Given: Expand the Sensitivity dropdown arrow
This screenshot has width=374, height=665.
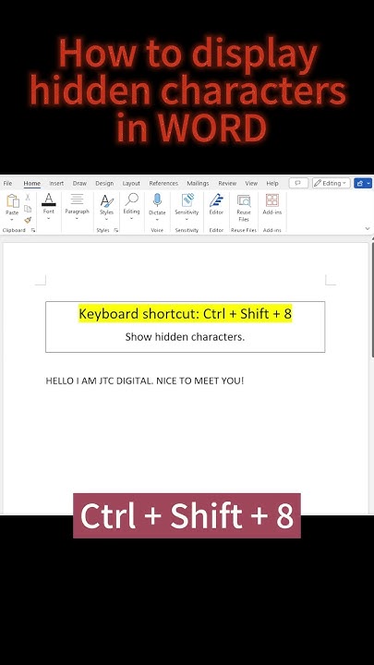Looking at the screenshot, I should tap(187, 219).
